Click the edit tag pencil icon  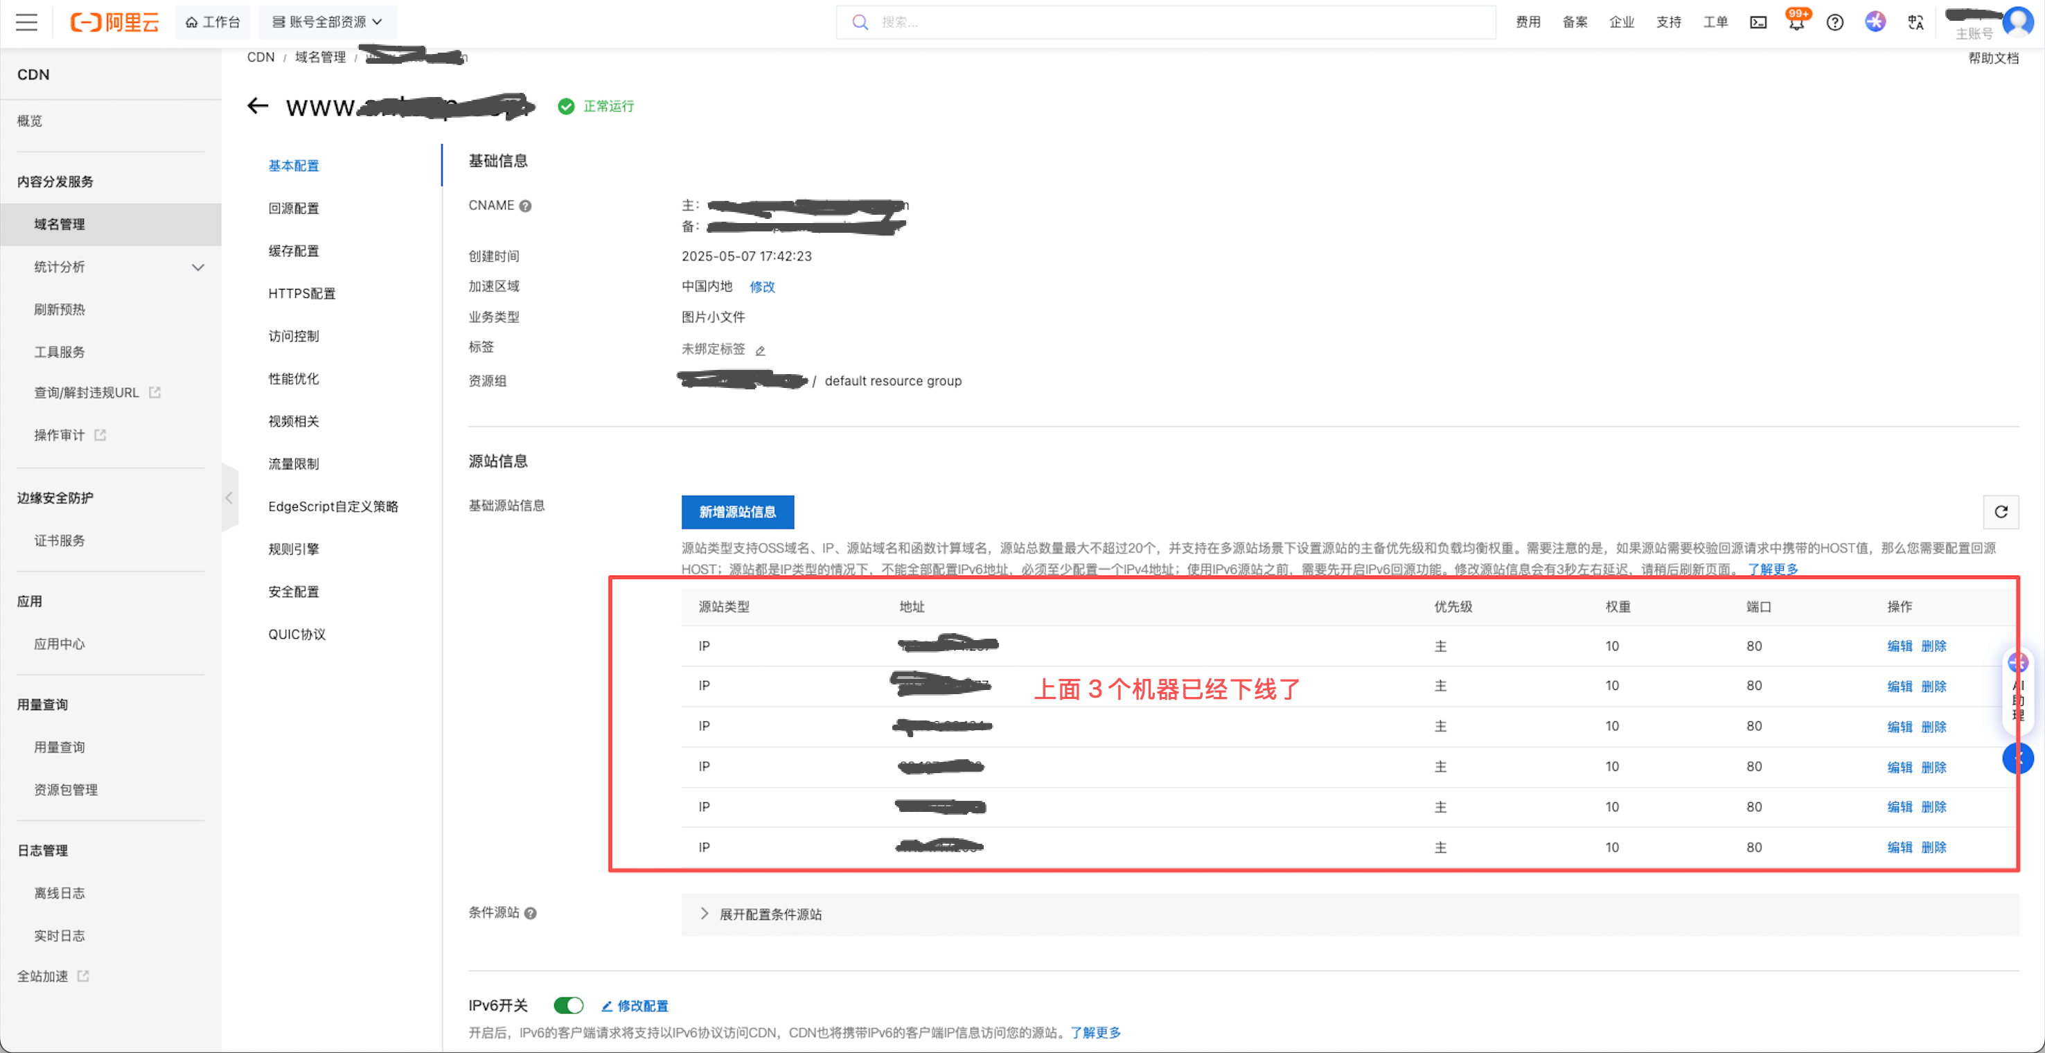pyautogui.click(x=761, y=351)
